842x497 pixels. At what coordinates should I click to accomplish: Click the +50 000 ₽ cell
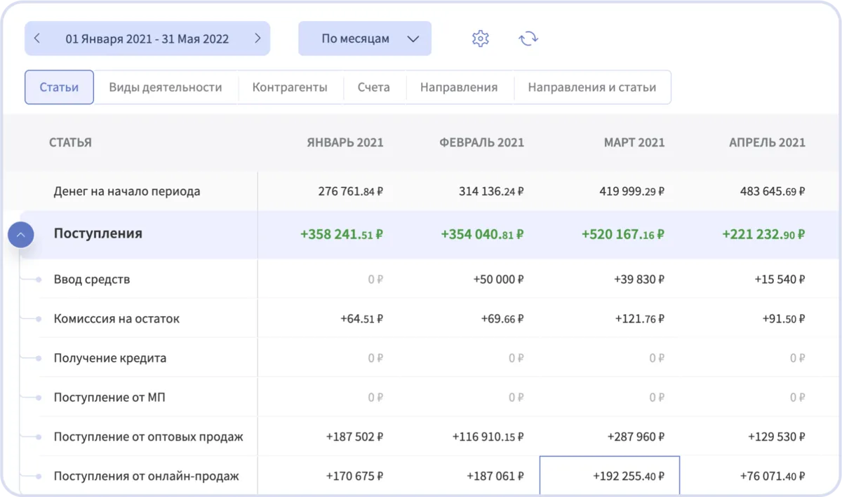pos(499,279)
